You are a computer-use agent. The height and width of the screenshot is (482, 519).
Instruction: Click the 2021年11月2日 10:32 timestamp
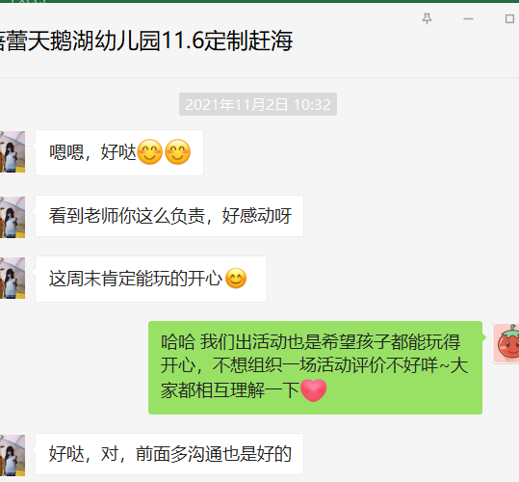coord(258,104)
